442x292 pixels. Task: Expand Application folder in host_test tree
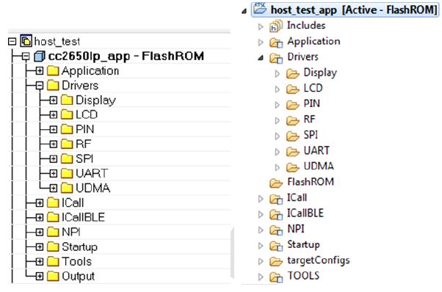tap(40, 71)
